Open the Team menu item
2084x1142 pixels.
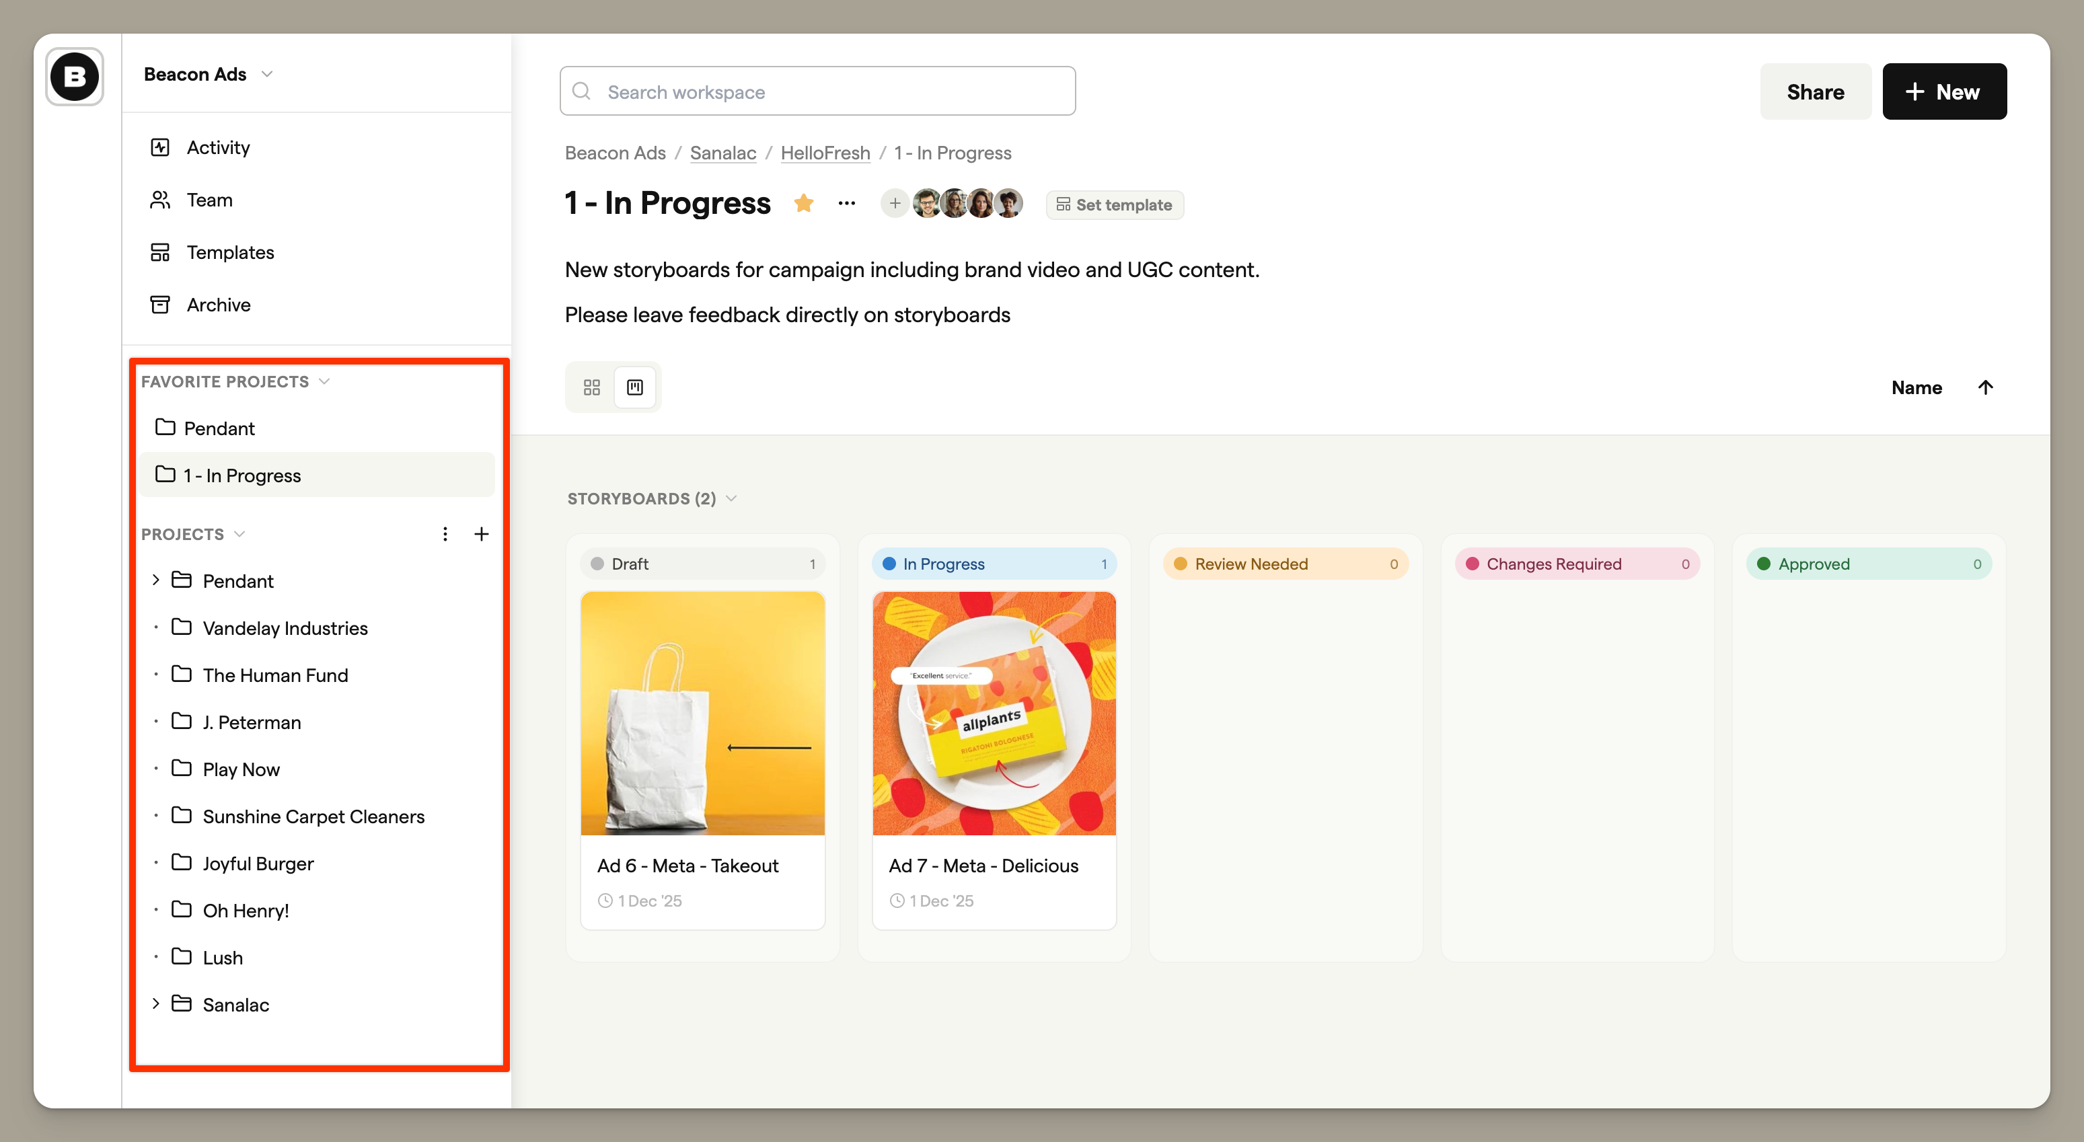click(x=209, y=200)
